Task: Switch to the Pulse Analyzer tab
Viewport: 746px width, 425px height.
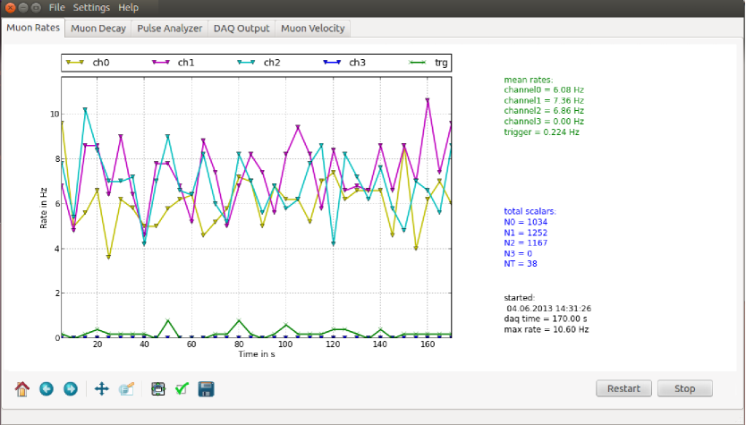Action: click(169, 29)
